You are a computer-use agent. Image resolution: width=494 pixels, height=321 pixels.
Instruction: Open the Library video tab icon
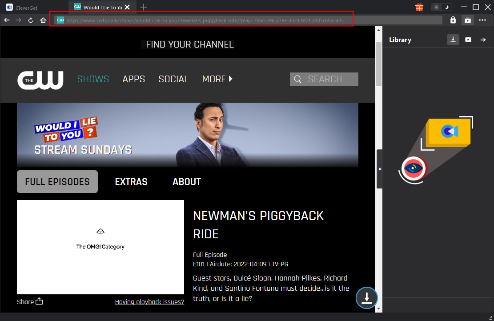[468, 40]
